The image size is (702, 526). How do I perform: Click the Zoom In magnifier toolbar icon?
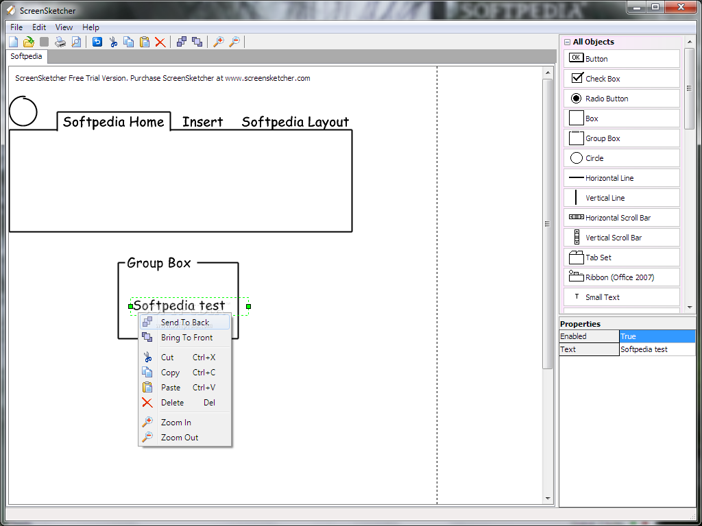click(x=219, y=42)
